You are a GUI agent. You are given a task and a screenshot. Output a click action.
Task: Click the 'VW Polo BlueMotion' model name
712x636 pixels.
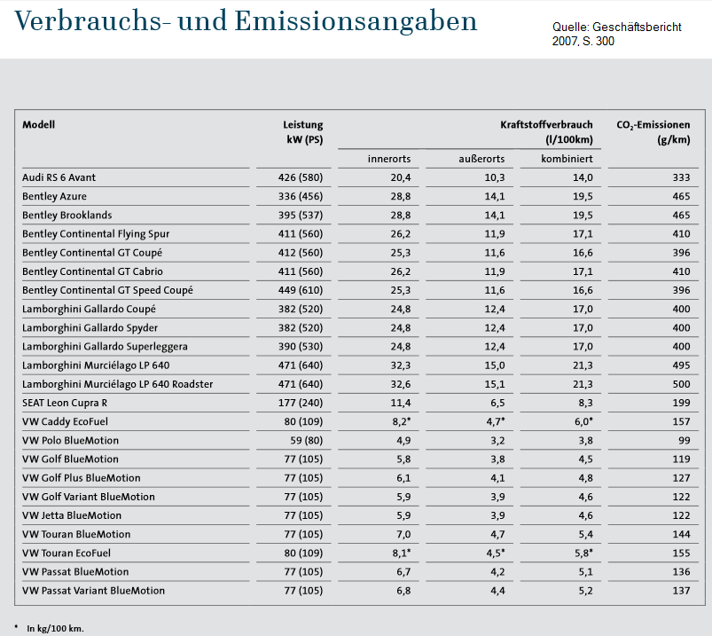(70, 441)
